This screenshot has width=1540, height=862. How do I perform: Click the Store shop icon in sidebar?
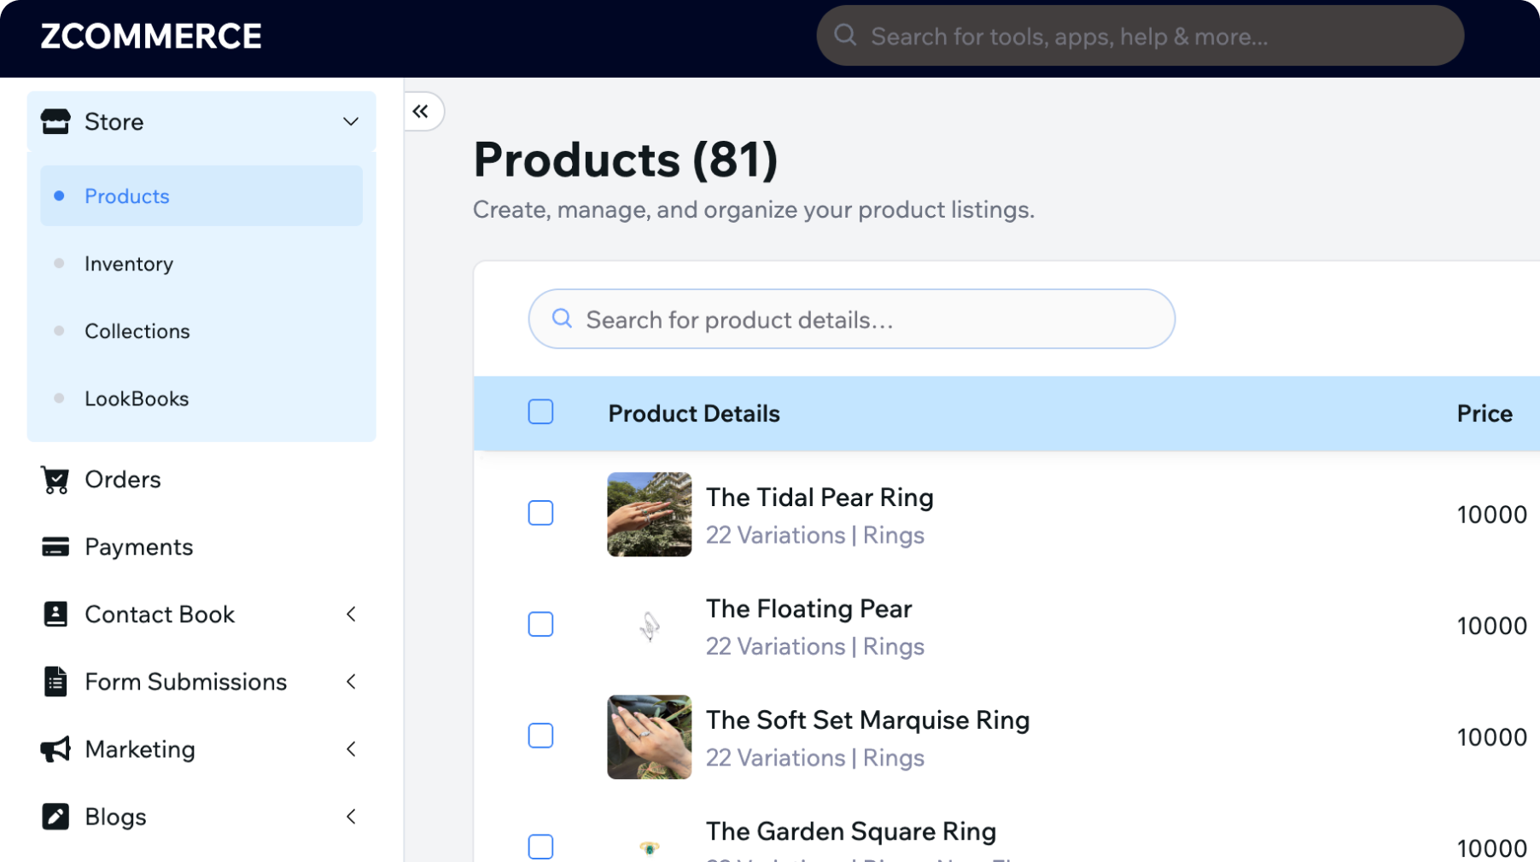coord(55,121)
